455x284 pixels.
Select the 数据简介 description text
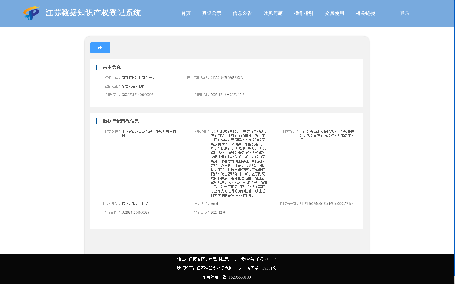click(327, 136)
